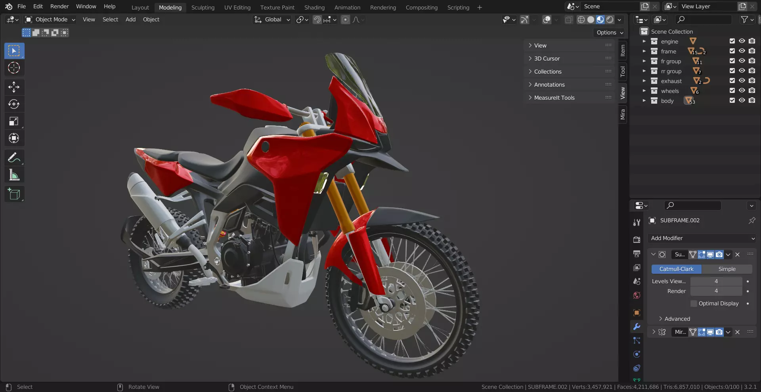Viewport: 761px width, 392px height.
Task: Activate the 3D Cursor tool
Action: [x=14, y=68]
